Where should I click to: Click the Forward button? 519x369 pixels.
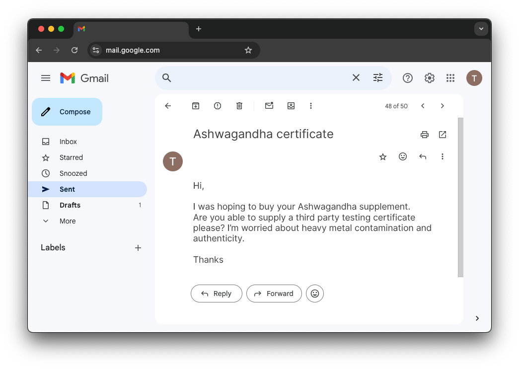coord(274,294)
